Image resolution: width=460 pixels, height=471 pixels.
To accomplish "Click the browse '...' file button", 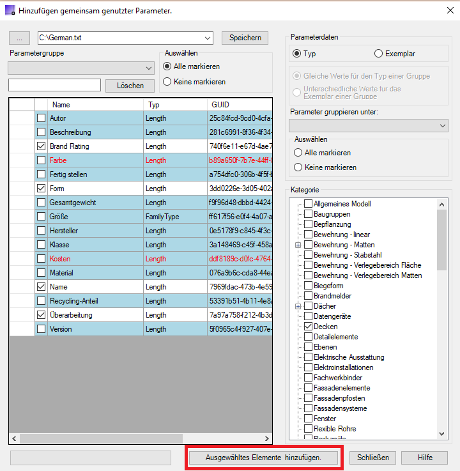I will (x=20, y=38).
